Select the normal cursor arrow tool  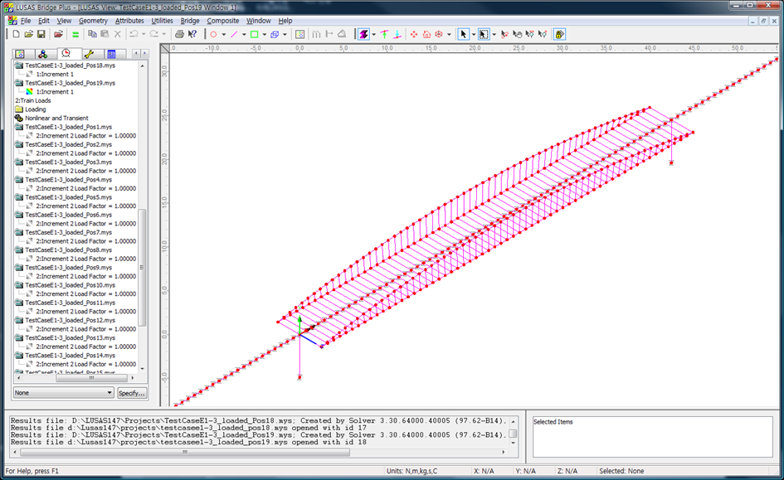tap(463, 34)
